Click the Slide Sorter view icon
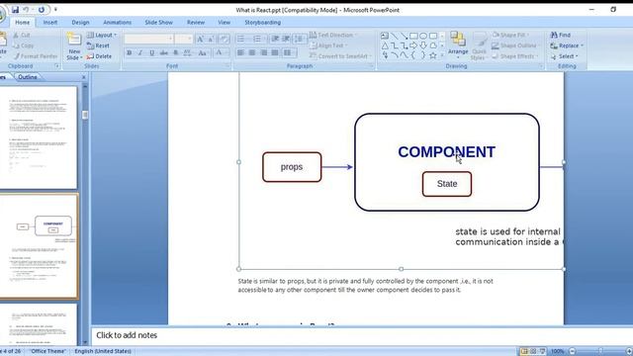The width and height of the screenshot is (633, 356). point(533,351)
